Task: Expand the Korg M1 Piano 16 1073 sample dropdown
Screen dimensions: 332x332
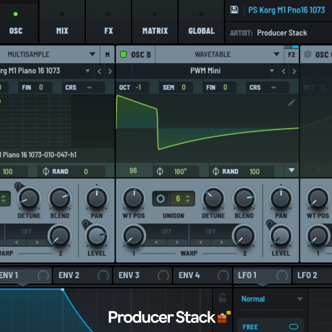Action: [88, 71]
